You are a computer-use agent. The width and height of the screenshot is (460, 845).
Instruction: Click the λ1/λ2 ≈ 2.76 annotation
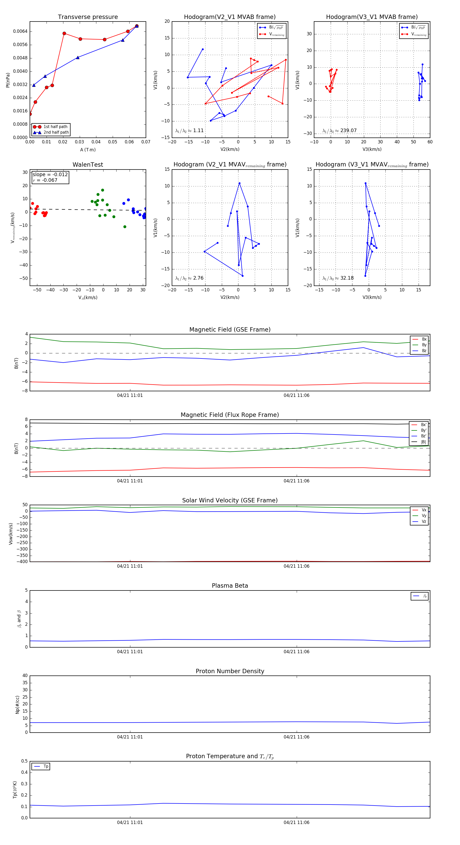tap(190, 278)
